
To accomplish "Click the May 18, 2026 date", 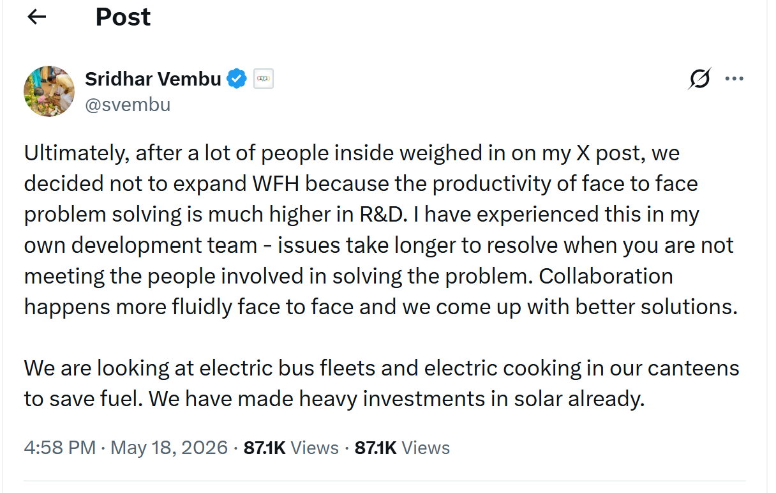I will tap(169, 448).
